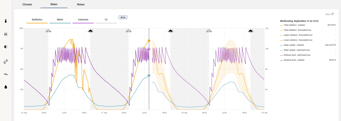Click the sunrise marker on 18 Sep
This screenshot has width=341, height=121.
(x=209, y=31)
